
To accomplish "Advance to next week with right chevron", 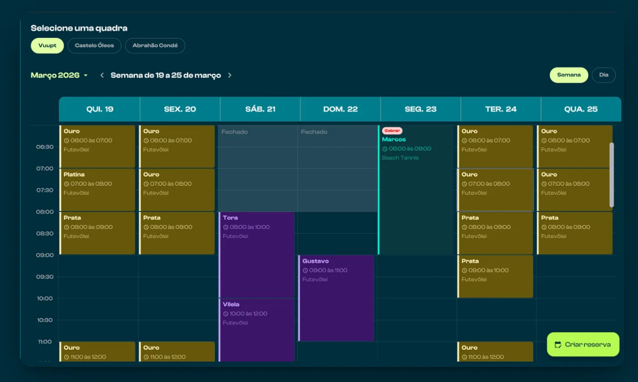I will tap(230, 75).
